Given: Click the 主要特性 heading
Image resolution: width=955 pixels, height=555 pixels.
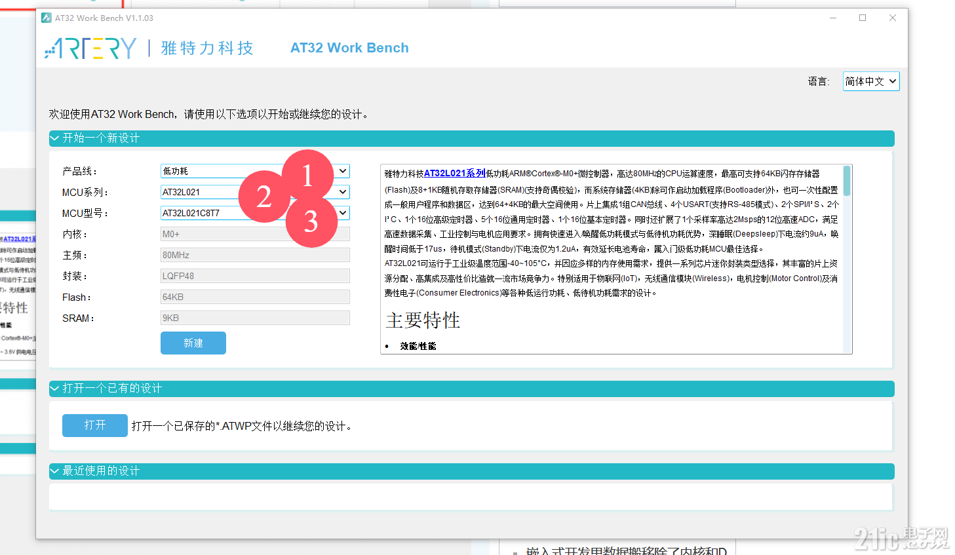Looking at the screenshot, I should 423,320.
